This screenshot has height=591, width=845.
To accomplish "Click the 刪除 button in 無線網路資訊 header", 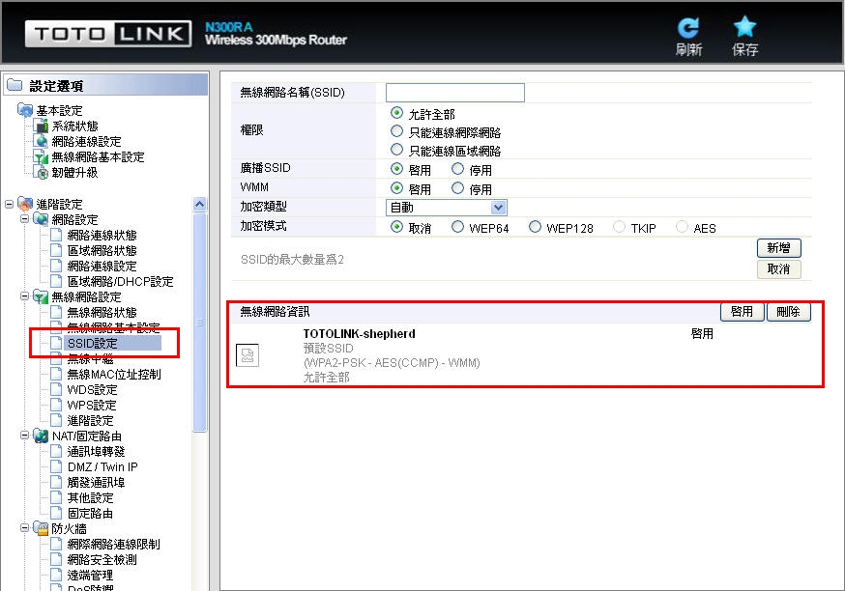I will 788,312.
